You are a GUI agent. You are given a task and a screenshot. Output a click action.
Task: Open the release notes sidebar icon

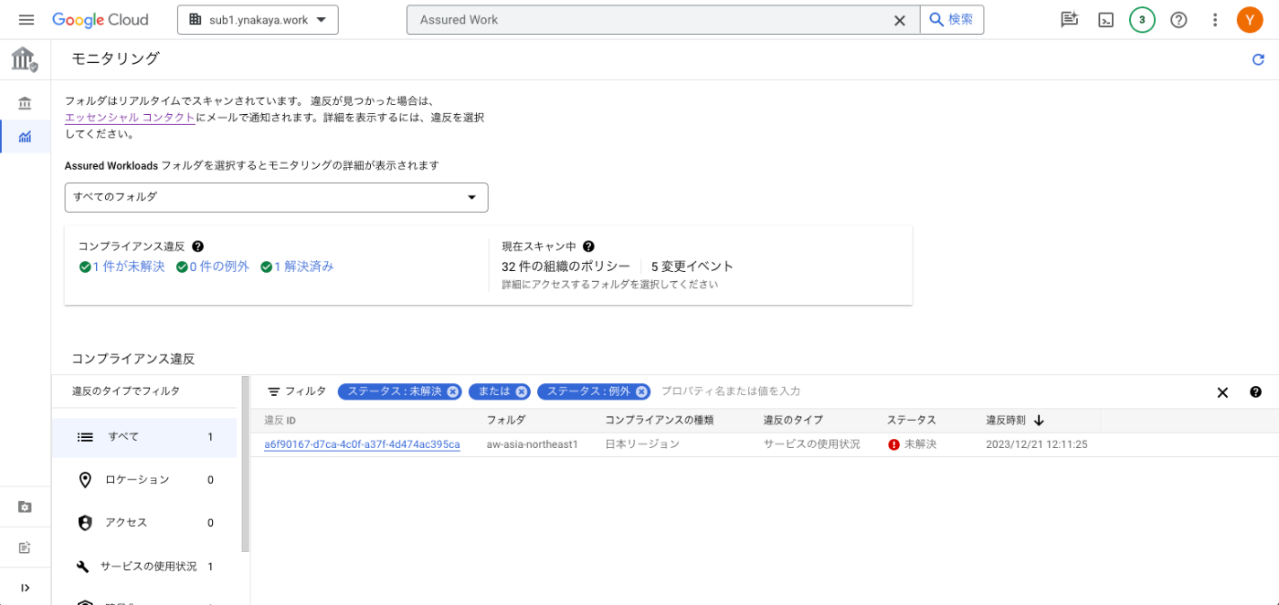(25, 548)
